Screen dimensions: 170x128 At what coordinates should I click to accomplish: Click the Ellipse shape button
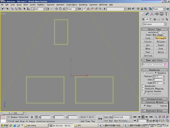click(161, 41)
